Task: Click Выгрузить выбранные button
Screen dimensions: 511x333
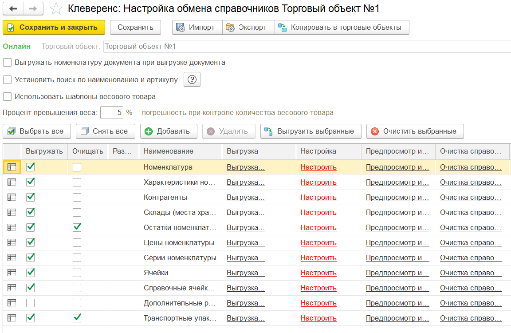Action: coord(311,131)
